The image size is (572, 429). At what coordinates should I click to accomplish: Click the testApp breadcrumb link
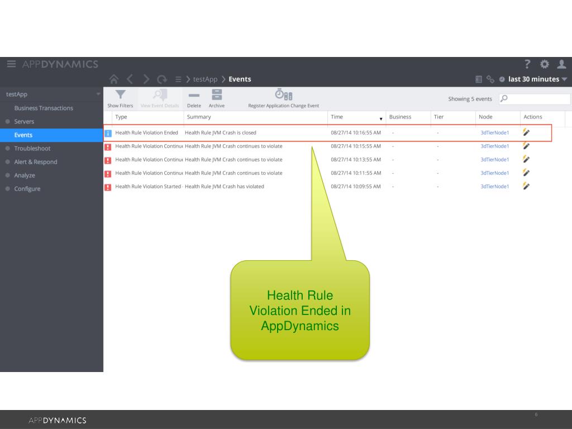click(205, 79)
